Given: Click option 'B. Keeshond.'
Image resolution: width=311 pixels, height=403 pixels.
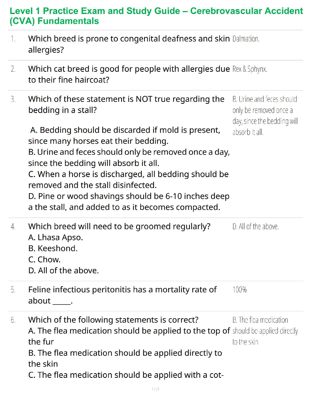Looking at the screenshot, I should (x=53, y=248).
